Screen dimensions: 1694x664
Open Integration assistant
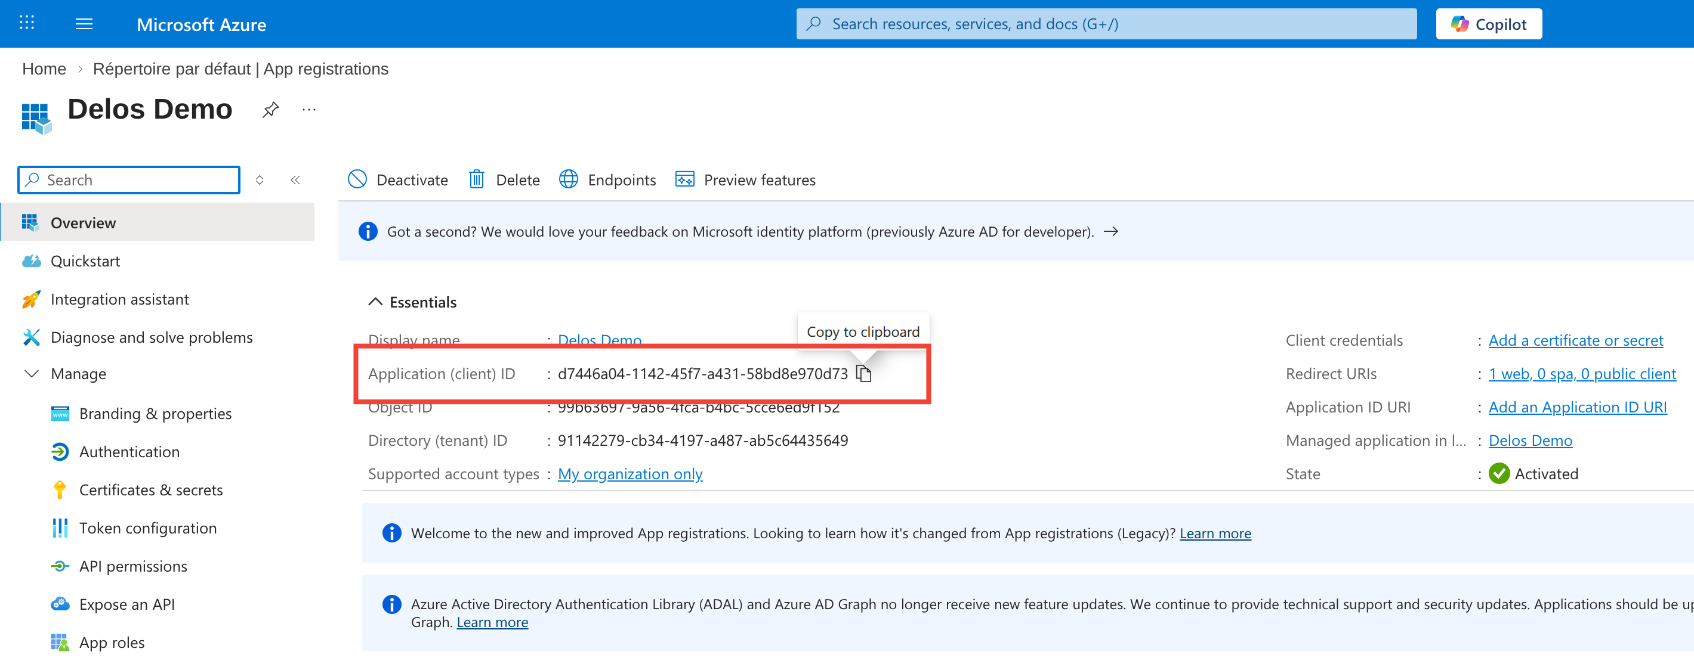click(x=105, y=299)
